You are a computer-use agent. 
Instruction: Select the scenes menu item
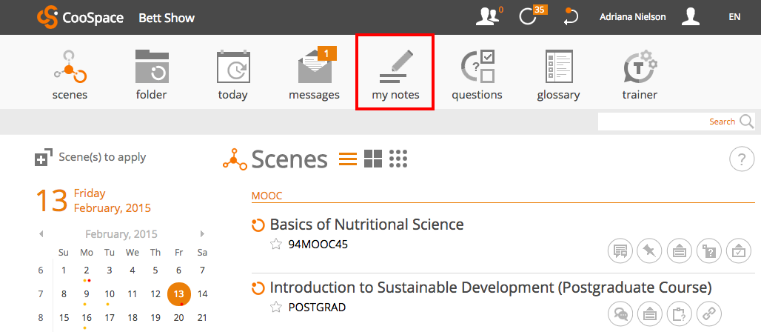pyautogui.click(x=70, y=74)
